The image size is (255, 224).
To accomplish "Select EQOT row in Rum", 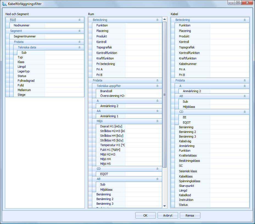I will pos(129,174).
